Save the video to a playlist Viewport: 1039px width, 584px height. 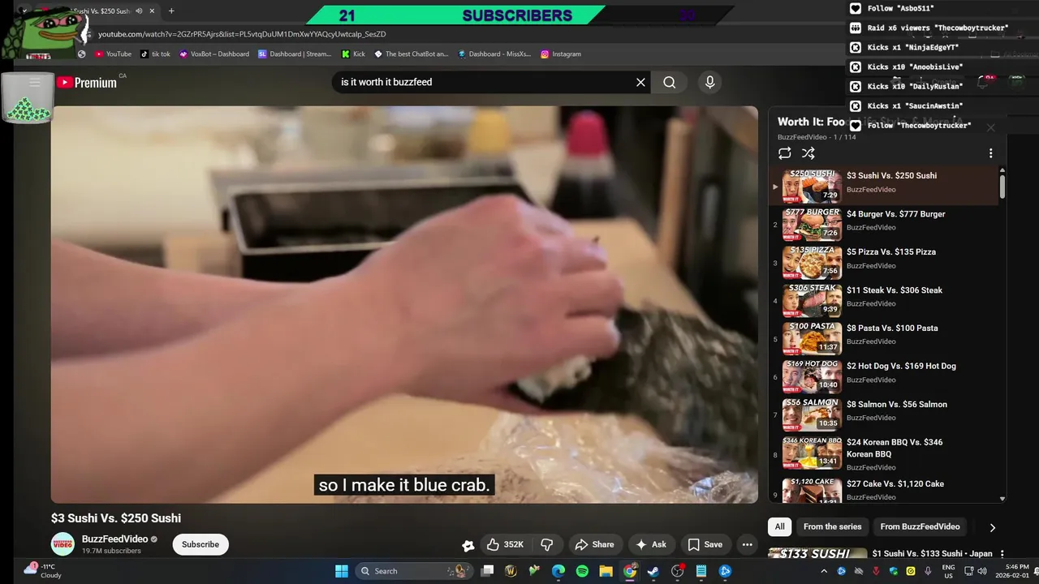(705, 544)
